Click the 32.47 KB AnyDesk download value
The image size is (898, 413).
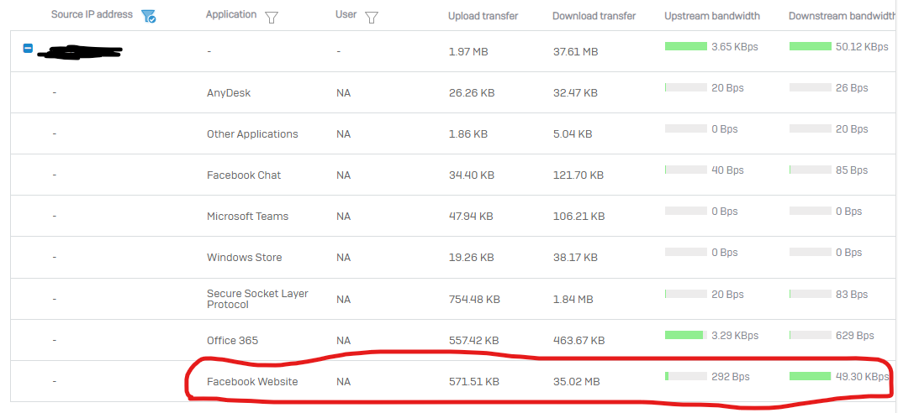(x=576, y=92)
